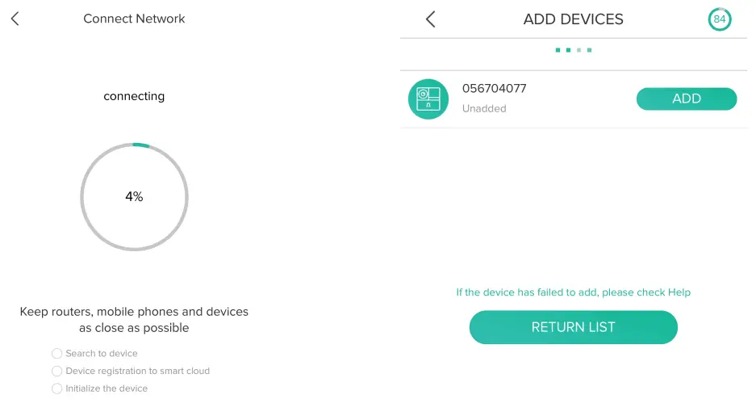756x416 pixels.
Task: Tap the 4% progress value
Action: [134, 196]
